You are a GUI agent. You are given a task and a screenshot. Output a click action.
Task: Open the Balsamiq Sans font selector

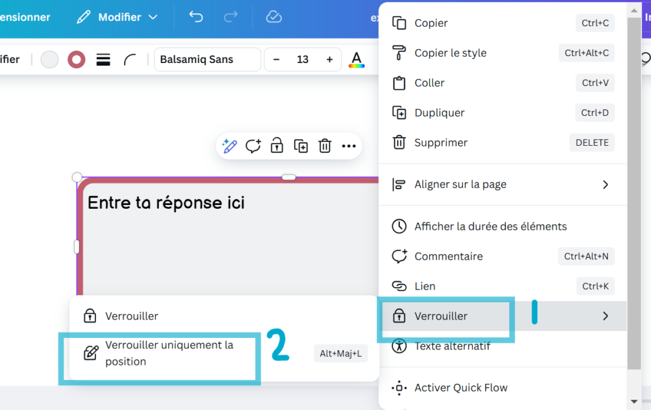[207, 59]
